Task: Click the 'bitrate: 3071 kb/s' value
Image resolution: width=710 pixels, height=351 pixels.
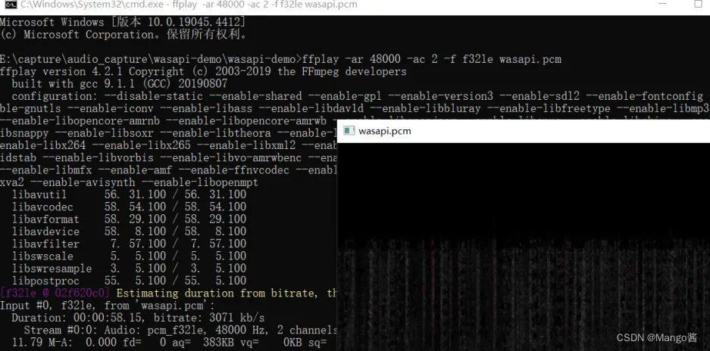Action: [x=209, y=318]
